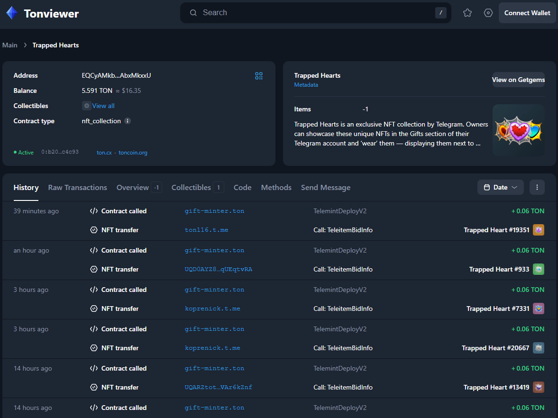This screenshot has height=418, width=558.
Task: Click Trapped Heart #19351 thumbnail icon
Action: pos(538,230)
